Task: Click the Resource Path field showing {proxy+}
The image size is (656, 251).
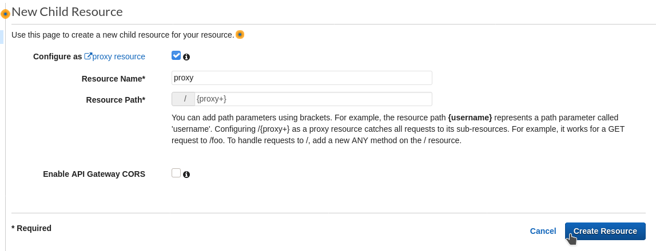Action: [x=313, y=99]
